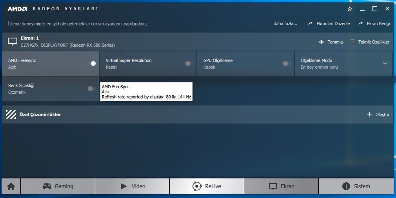Image resolution: width=396 pixels, height=198 pixels.
Task: Click the Özel Çözünürlükler heading
Action: [x=40, y=114]
